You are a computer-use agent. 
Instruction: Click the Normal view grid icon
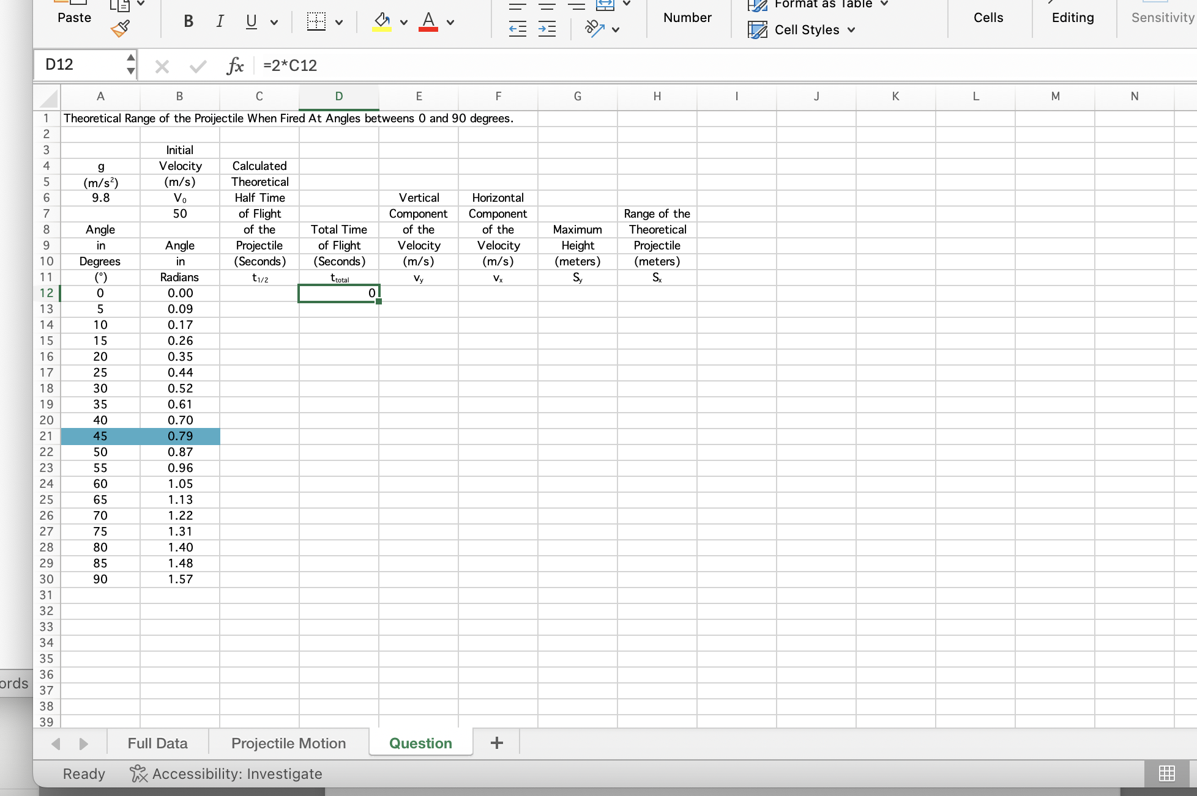pos(1166,773)
